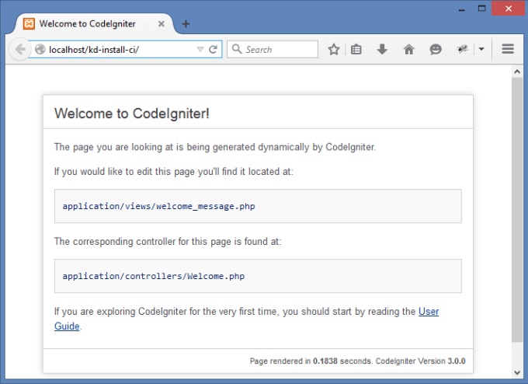Open URL history dropdown arrow in address bar
Image resolution: width=528 pixels, height=384 pixels.
pos(200,50)
